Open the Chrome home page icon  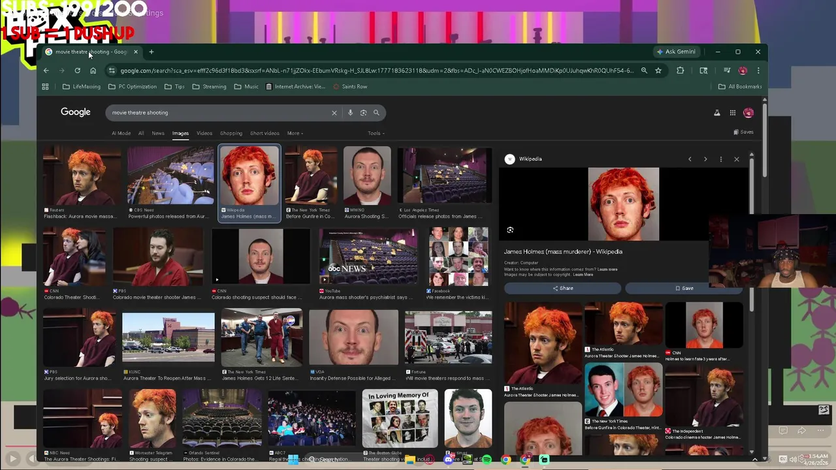tap(93, 70)
